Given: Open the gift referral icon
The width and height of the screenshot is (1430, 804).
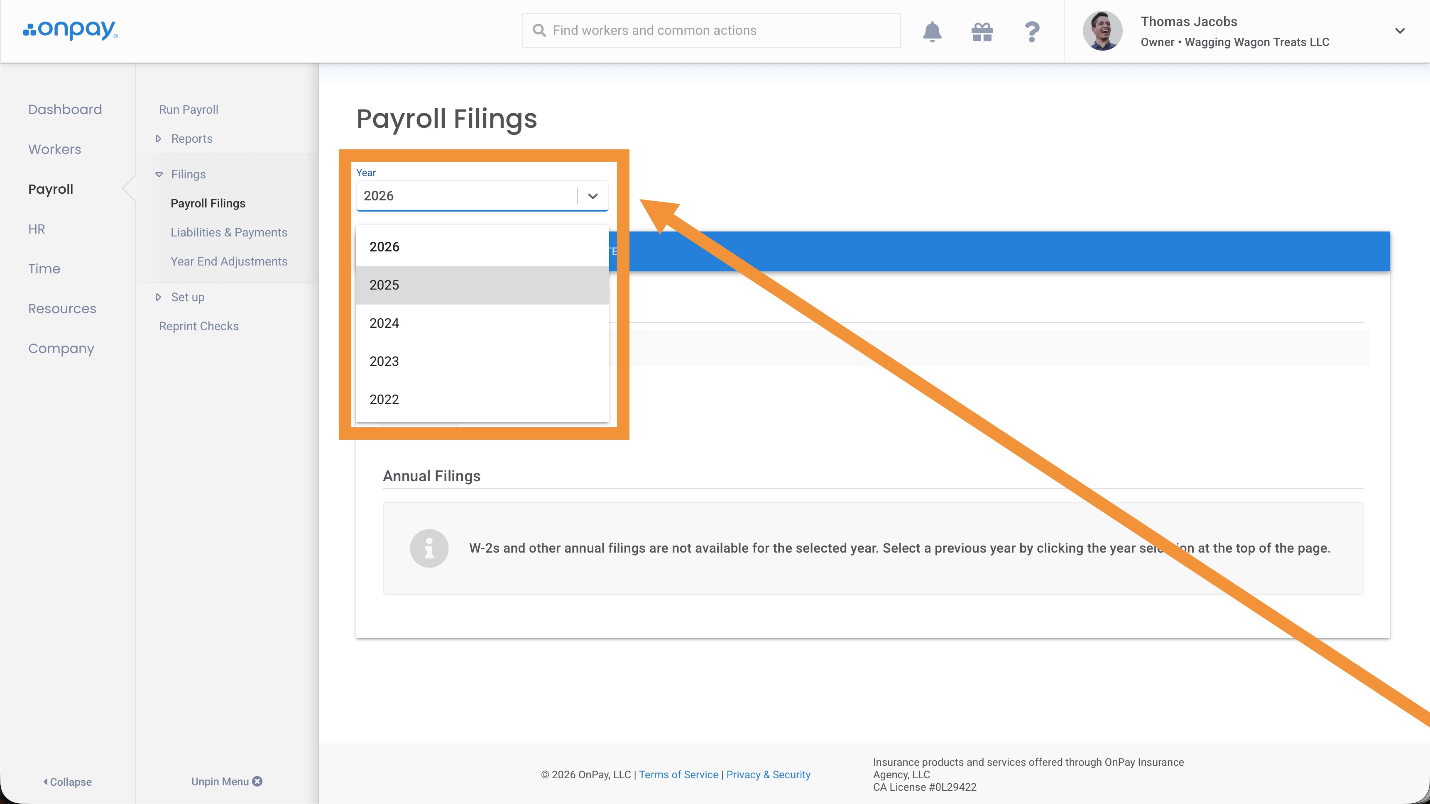Looking at the screenshot, I should coord(982,31).
